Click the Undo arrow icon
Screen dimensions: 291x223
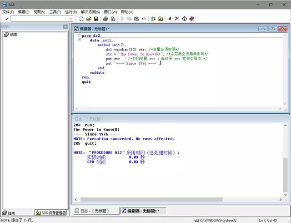pos(144,19)
